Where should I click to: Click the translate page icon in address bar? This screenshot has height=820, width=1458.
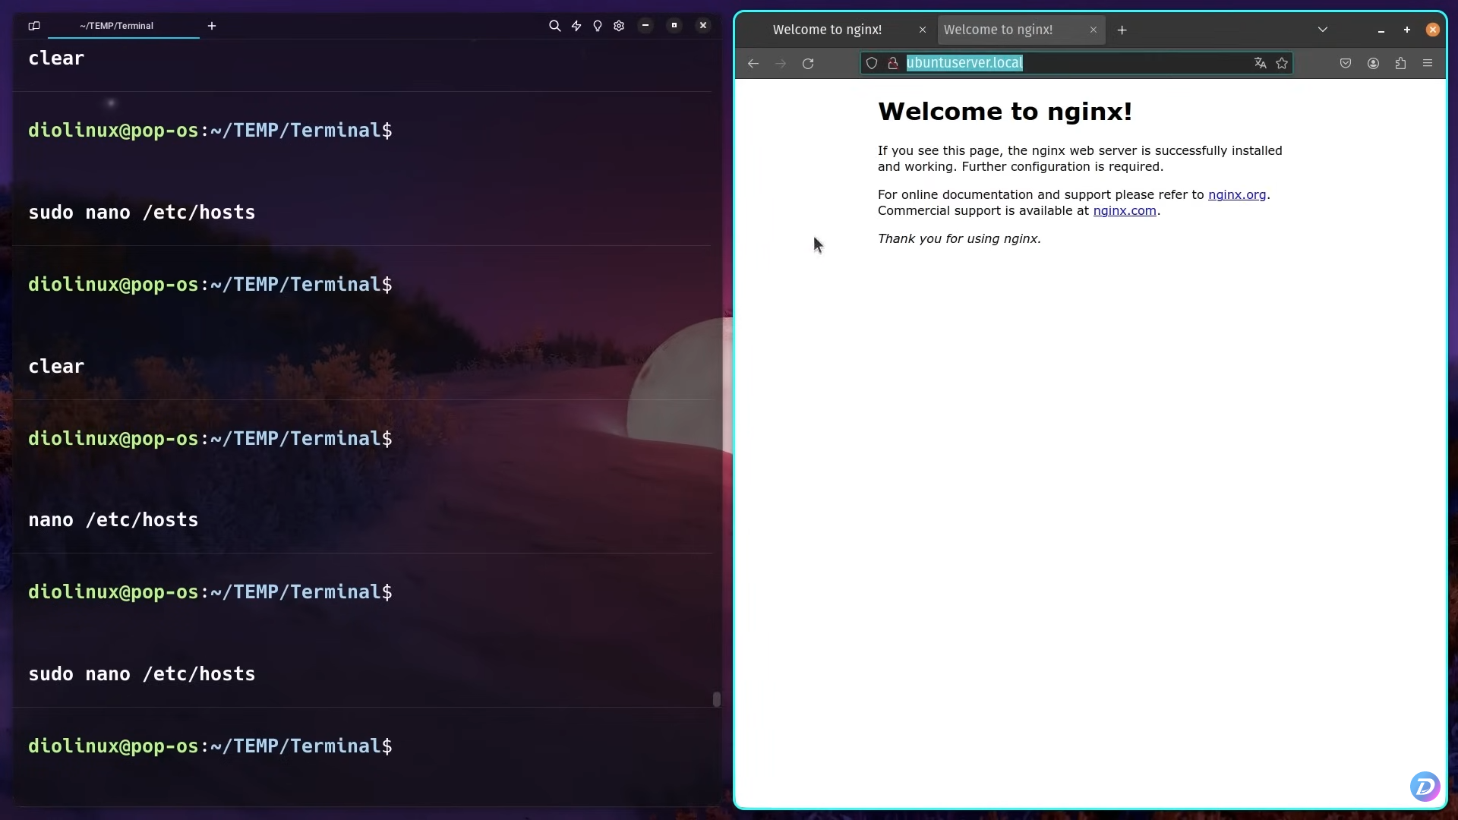[x=1260, y=63]
